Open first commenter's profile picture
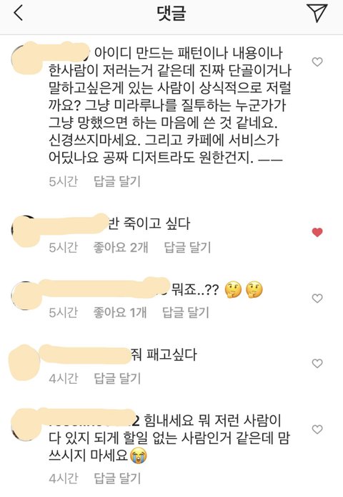 [x=26, y=59]
